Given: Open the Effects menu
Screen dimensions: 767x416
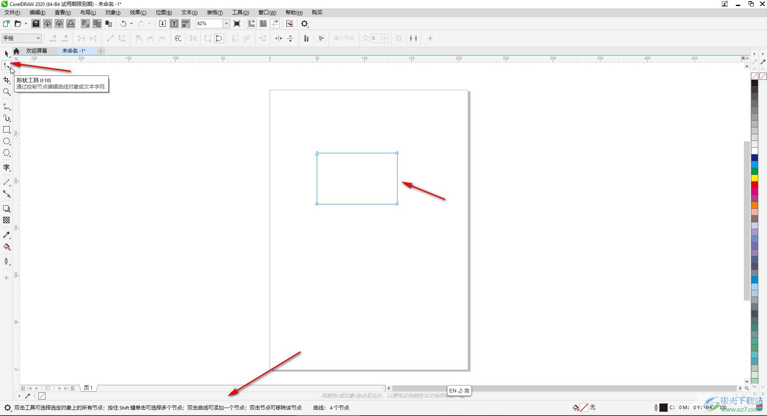Looking at the screenshot, I should coord(138,12).
